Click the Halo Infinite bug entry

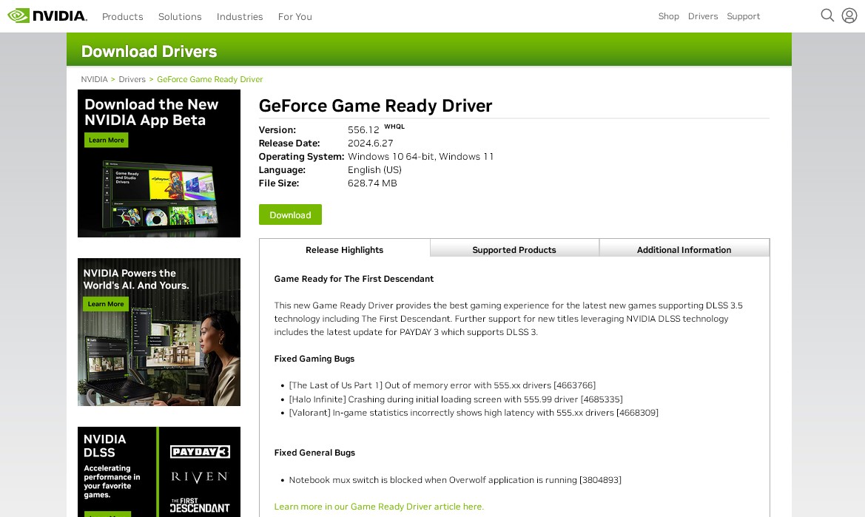click(456, 399)
